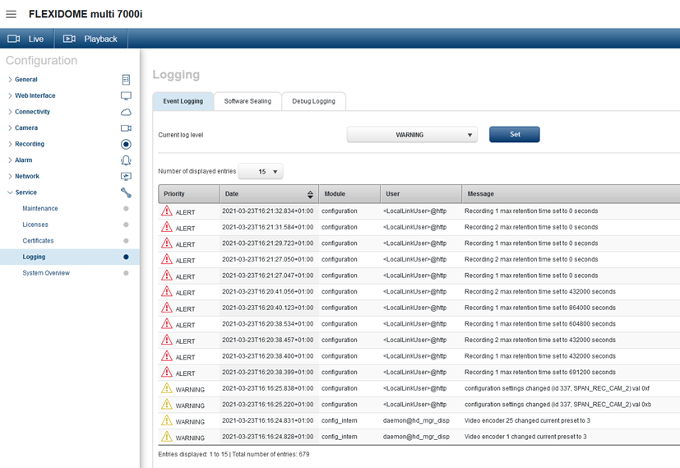This screenshot has height=468, width=680.
Task: Click the Playback icon
Action: pyautogui.click(x=69, y=39)
